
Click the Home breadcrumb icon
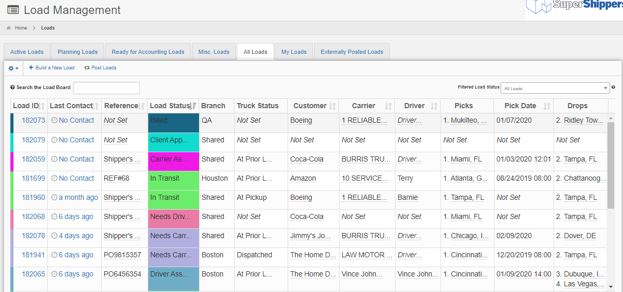(x=9, y=28)
